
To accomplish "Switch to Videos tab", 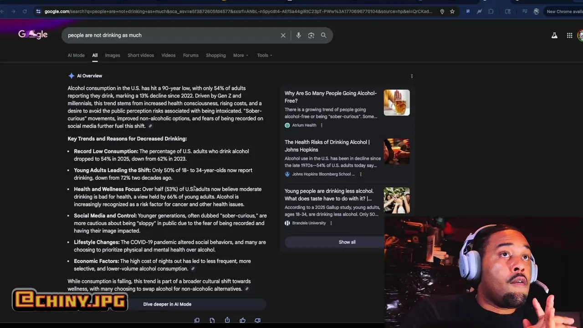I will point(169,55).
